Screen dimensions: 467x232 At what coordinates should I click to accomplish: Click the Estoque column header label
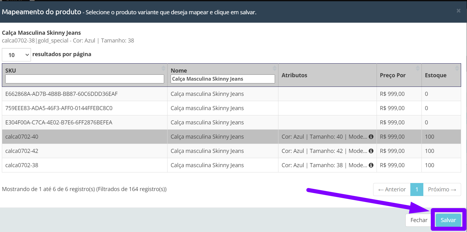coord(435,75)
